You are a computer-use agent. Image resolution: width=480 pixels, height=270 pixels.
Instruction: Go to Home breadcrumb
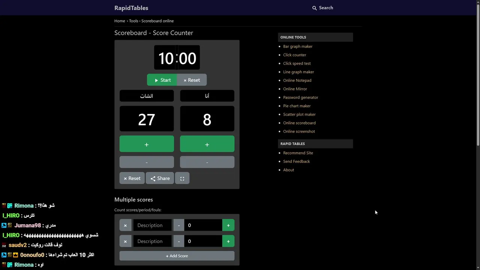pos(120,21)
